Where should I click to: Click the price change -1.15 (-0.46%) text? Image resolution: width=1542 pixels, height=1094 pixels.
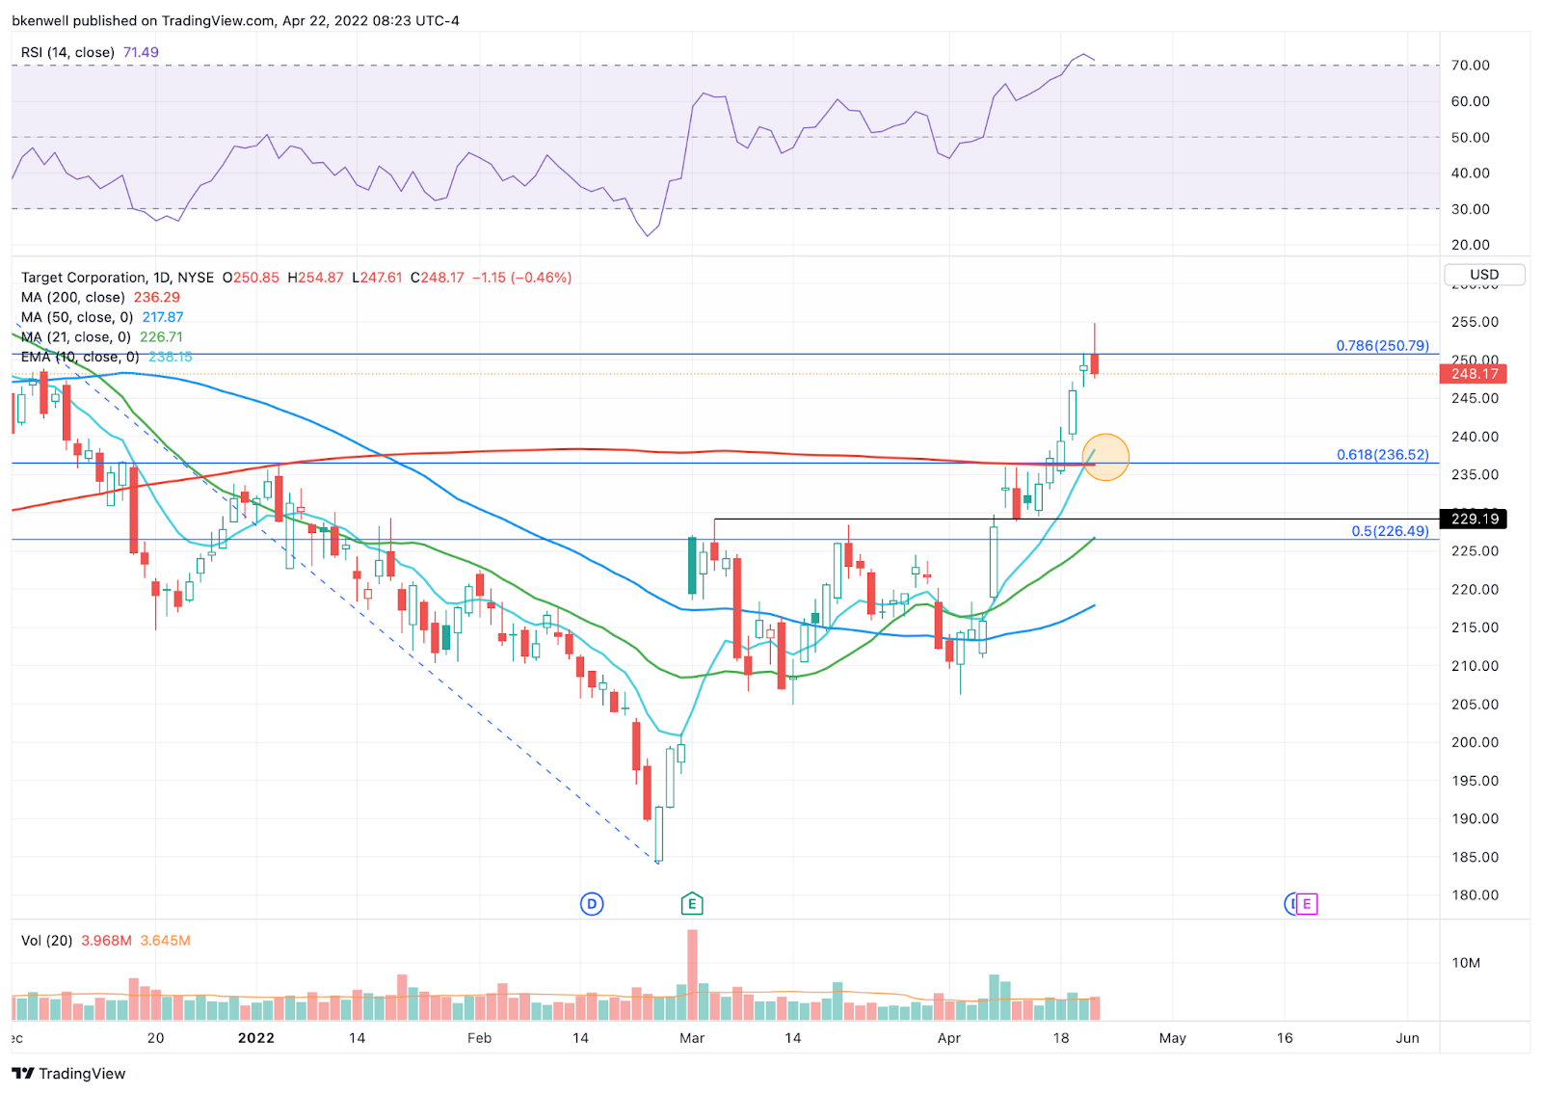point(522,278)
